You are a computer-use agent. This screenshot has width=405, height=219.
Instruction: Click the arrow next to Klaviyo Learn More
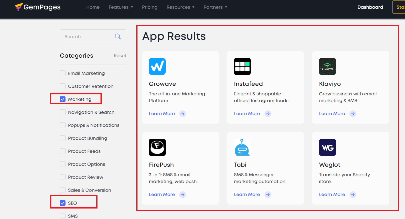coord(353,114)
